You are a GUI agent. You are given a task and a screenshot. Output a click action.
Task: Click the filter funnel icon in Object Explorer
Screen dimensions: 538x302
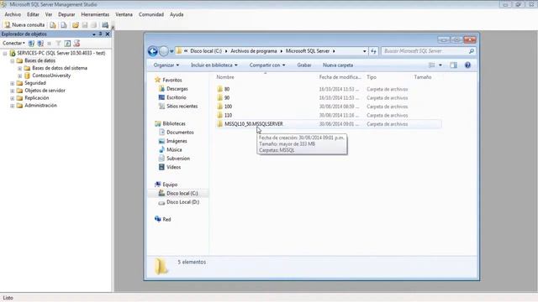[58, 43]
